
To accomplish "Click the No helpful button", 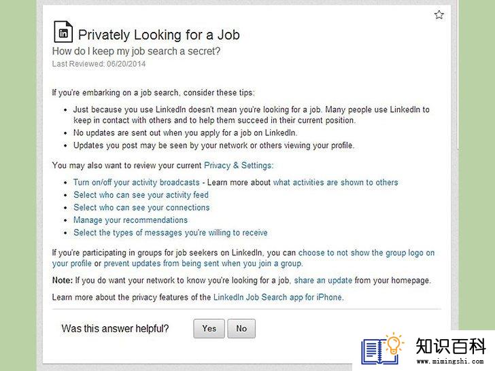I will coord(241,328).
